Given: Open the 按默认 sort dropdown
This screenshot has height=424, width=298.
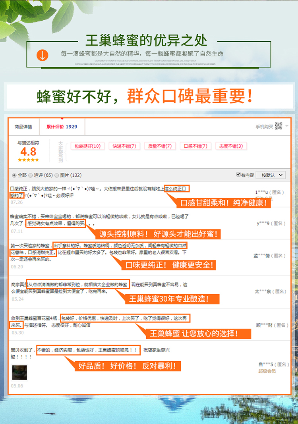Looking at the screenshot, I should (271, 175).
